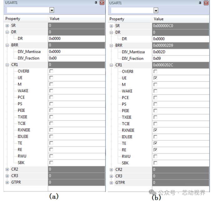Select CR2 row label in left panel

pos(15,169)
